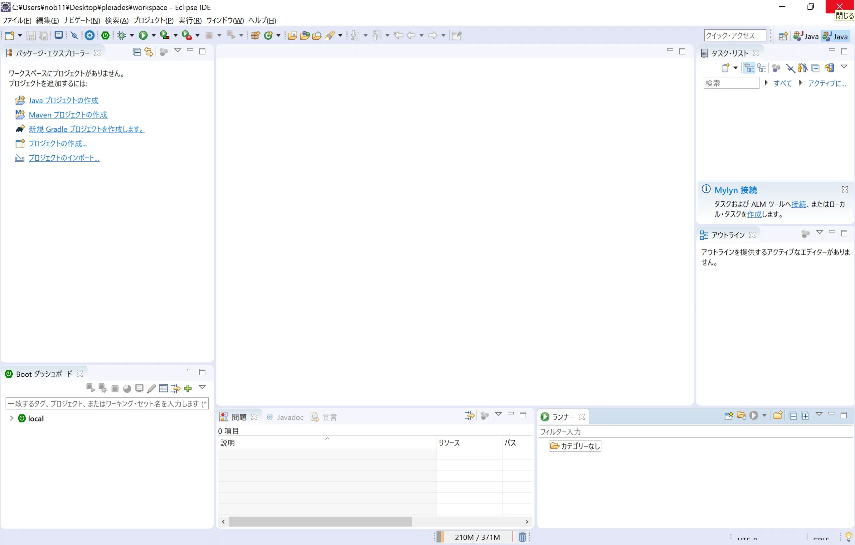The height and width of the screenshot is (545, 855).
Task: Toggle Scheduled presentation in Task List
Action: pyautogui.click(x=761, y=67)
